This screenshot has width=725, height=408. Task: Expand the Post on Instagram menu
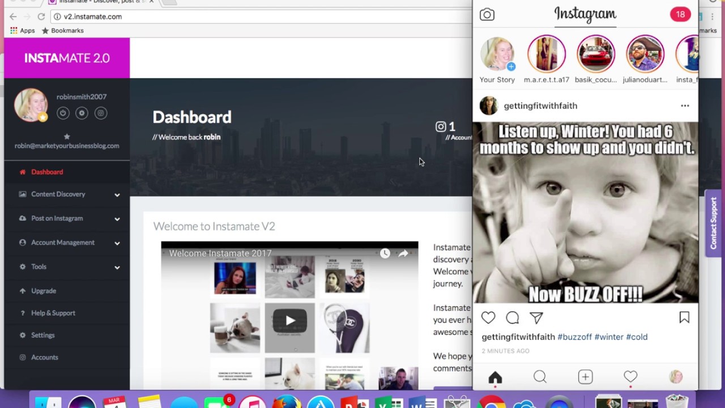point(67,218)
